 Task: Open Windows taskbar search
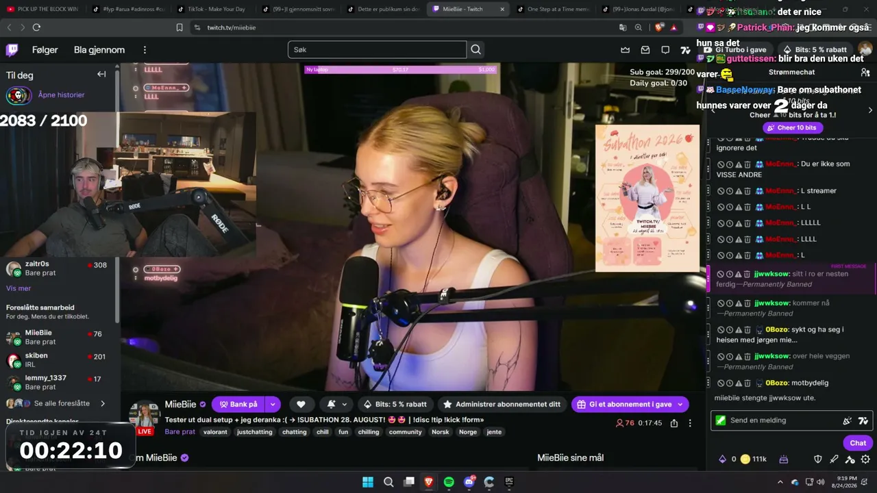pyautogui.click(x=388, y=482)
